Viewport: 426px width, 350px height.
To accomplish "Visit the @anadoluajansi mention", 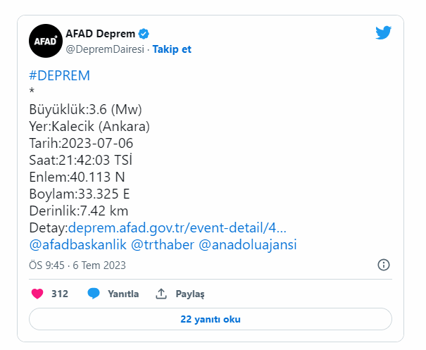I will pyautogui.click(x=248, y=244).
